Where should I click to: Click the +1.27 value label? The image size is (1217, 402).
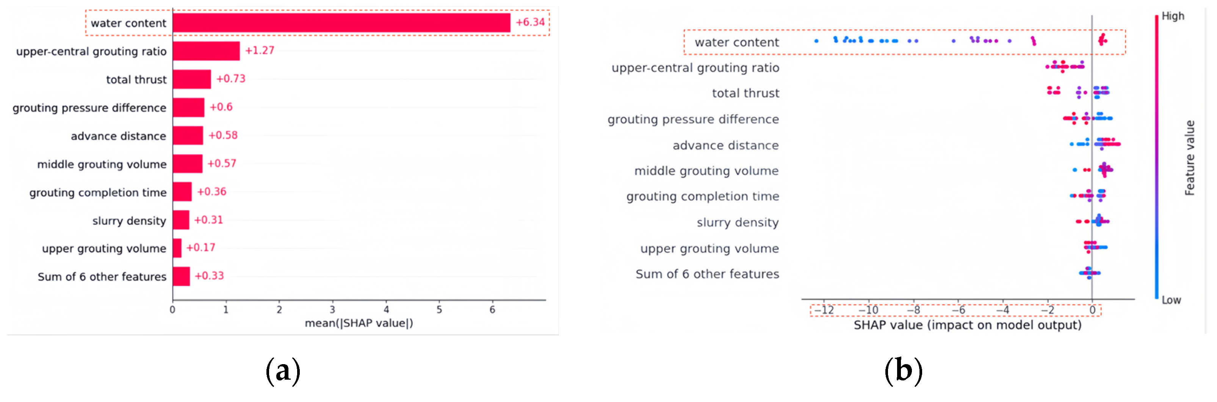point(259,50)
